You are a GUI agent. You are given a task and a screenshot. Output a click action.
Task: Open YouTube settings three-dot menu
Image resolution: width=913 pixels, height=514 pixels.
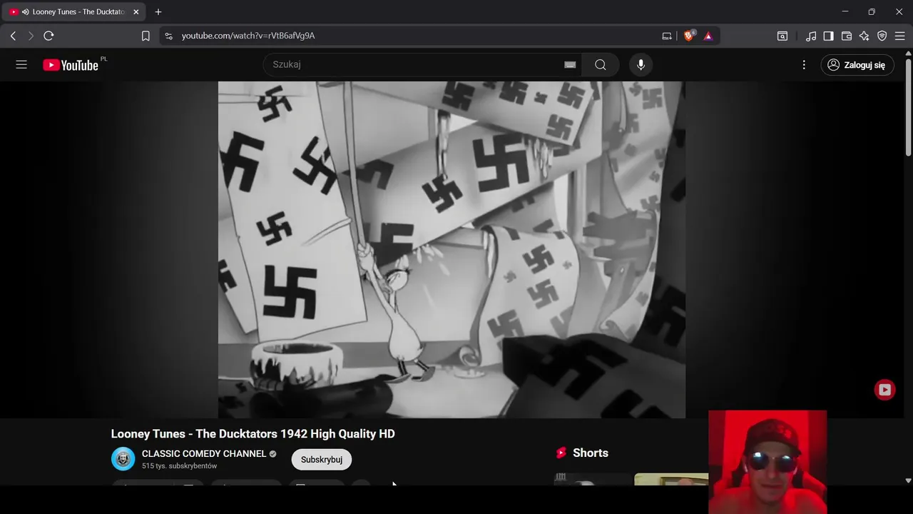click(x=804, y=64)
